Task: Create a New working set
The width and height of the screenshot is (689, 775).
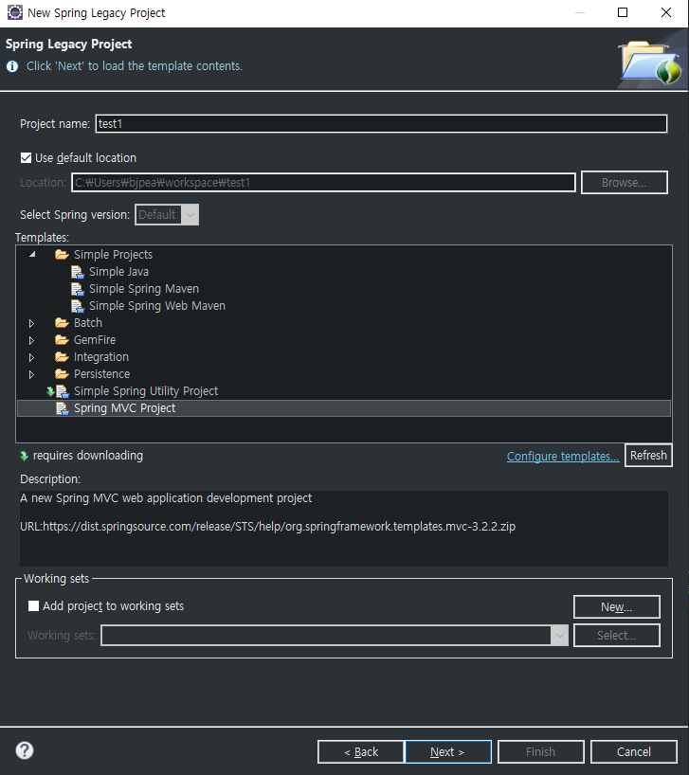Action: coord(616,607)
